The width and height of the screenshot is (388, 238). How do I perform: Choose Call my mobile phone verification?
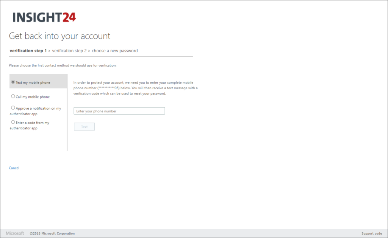click(13, 96)
